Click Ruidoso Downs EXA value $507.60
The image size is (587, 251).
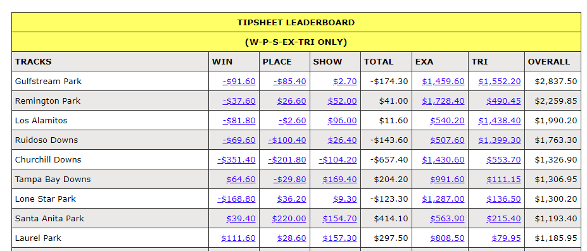(x=447, y=140)
